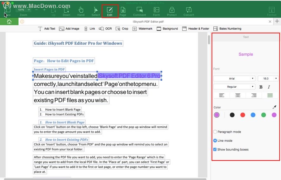Select Line mode radio button

tap(215, 140)
